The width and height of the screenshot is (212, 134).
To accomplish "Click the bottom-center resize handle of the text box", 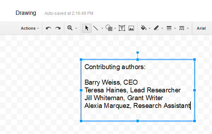I will (x=138, y=121).
